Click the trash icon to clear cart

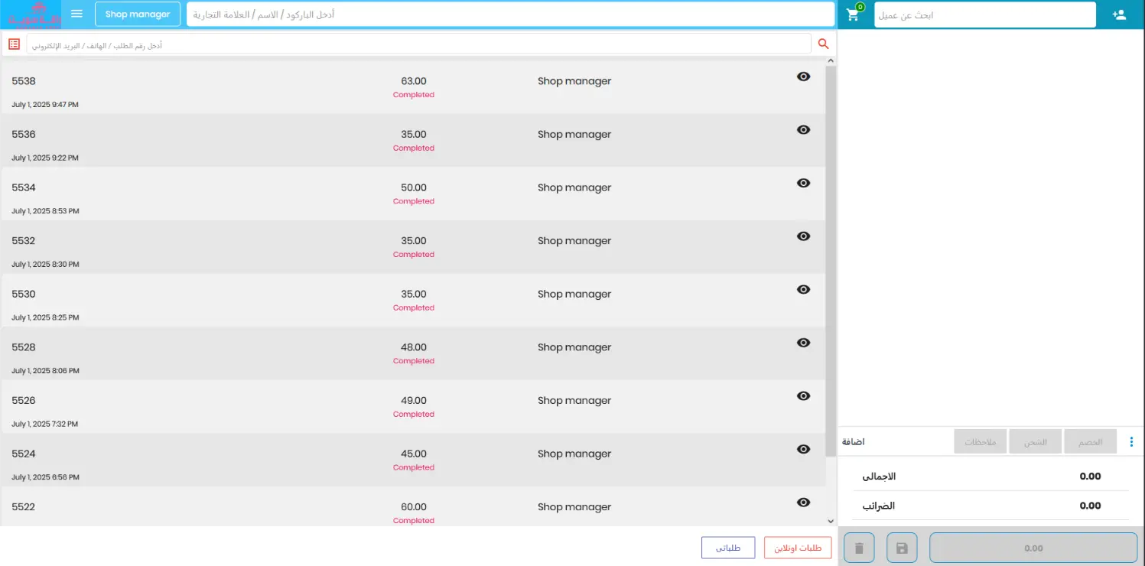[x=859, y=548]
